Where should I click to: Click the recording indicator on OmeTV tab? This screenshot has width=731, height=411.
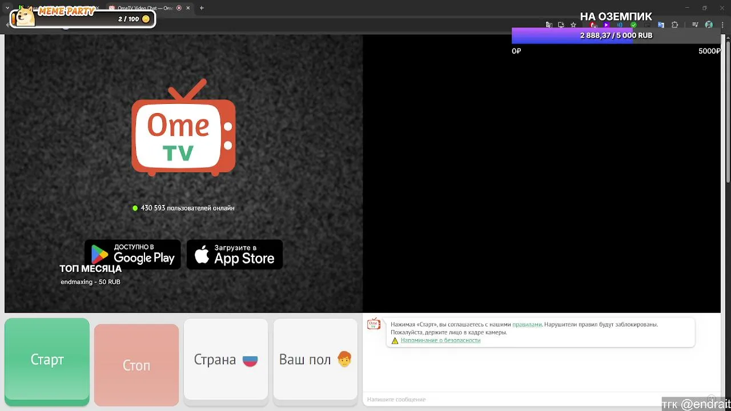pyautogui.click(x=179, y=8)
